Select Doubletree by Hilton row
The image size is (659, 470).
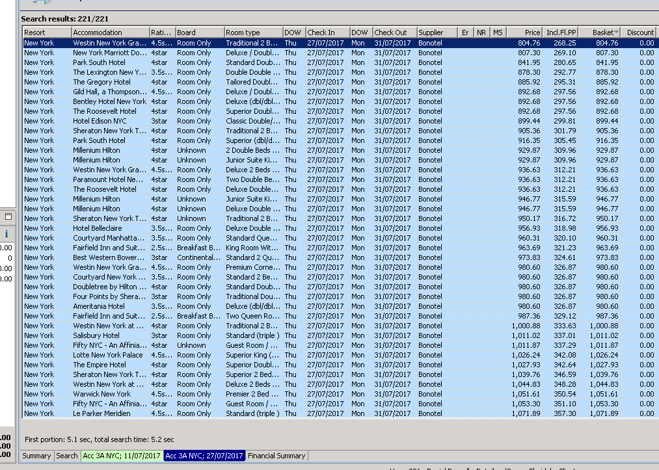339,287
